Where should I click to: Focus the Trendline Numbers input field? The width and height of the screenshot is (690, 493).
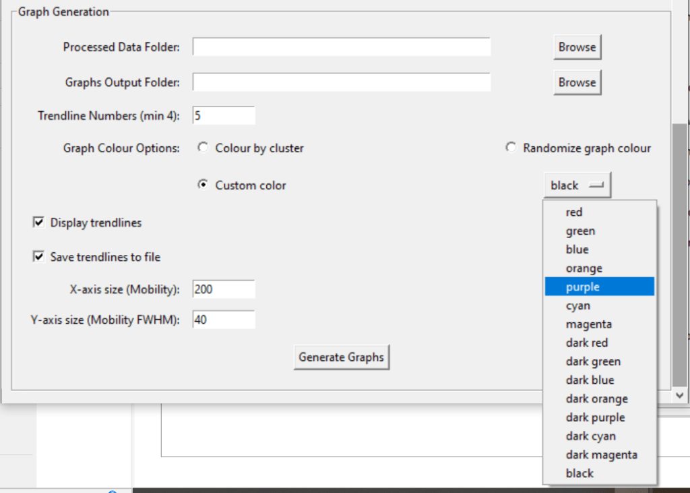(x=224, y=116)
